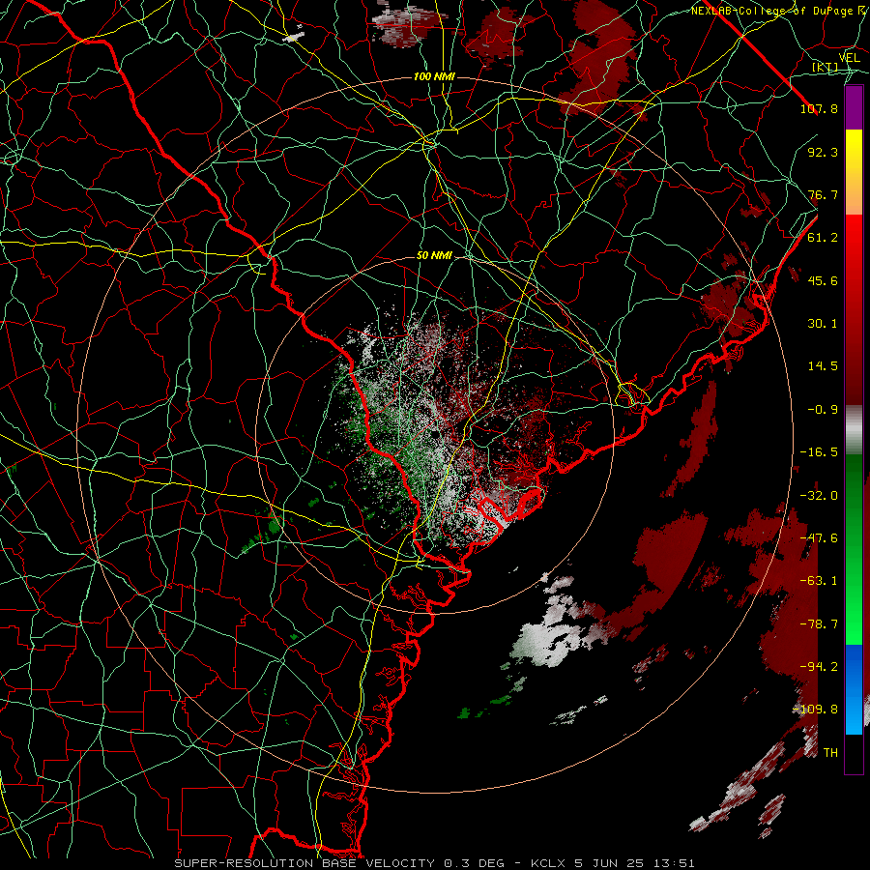Click the 50 NMI range ring label
Viewport: 870px width, 870px height.
tap(434, 256)
